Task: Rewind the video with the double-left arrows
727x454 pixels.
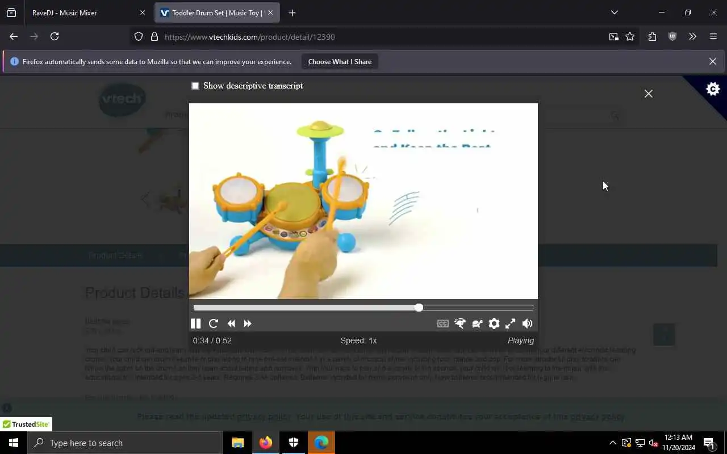Action: pos(231,323)
